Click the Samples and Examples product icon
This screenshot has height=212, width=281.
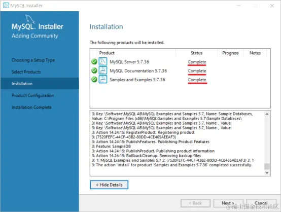coord(103,80)
